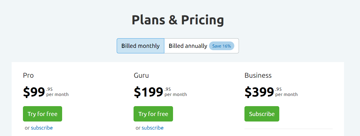Click per month text under Pro price
Viewport: 360px width, 136px height.
click(57, 95)
